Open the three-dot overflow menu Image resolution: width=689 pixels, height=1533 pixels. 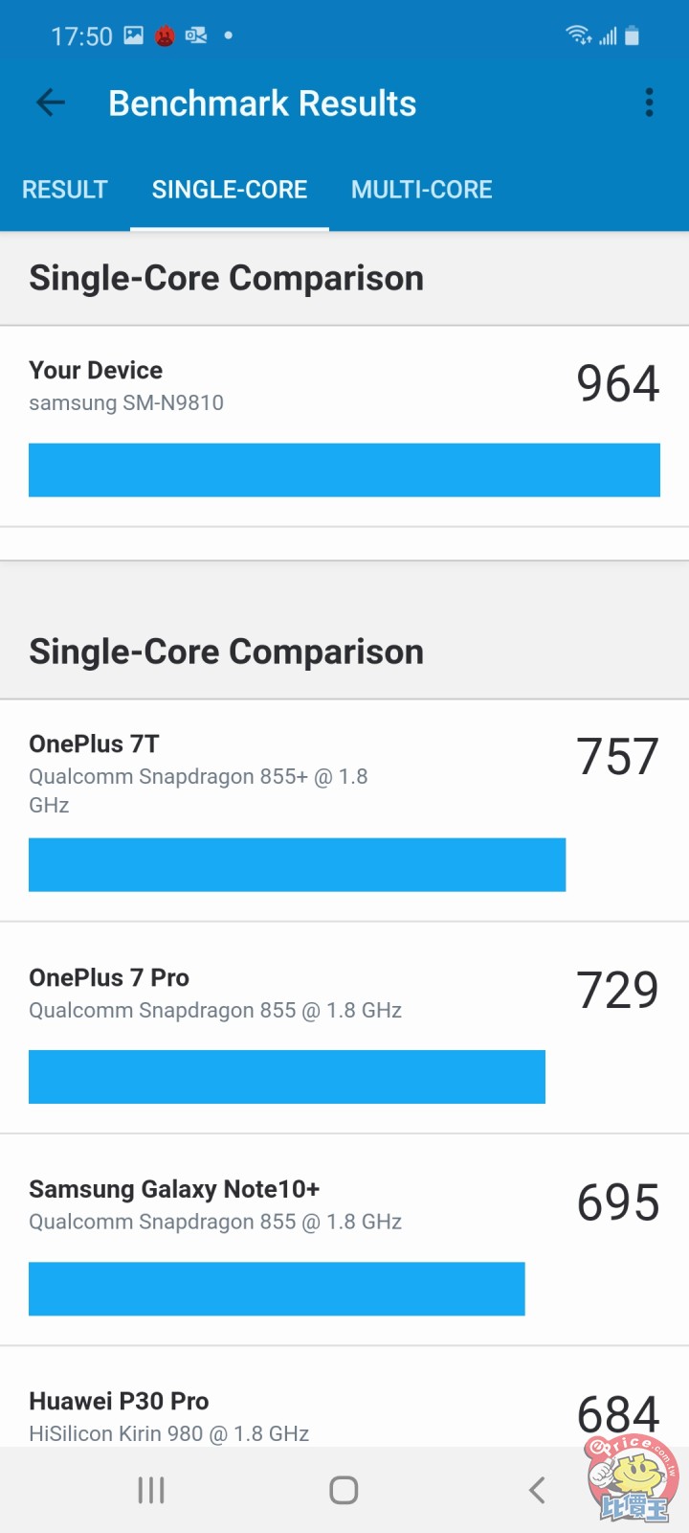pyautogui.click(x=649, y=103)
